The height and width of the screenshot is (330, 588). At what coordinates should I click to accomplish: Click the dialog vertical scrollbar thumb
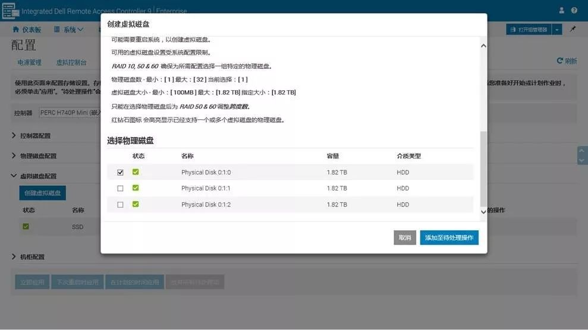pos(483,169)
